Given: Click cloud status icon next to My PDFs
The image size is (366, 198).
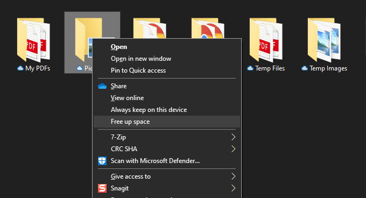Looking at the screenshot, I should [20, 68].
